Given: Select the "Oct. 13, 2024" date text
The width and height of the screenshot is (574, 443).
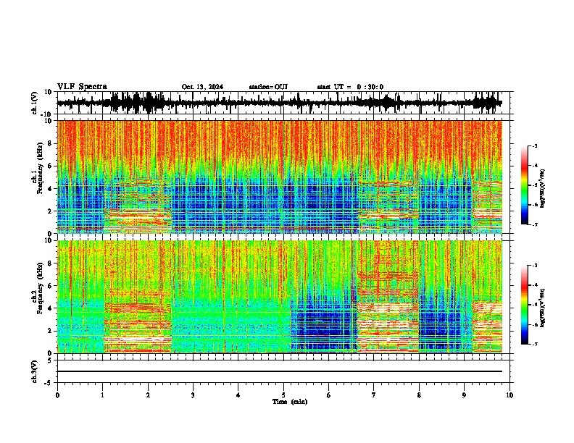Looking at the screenshot, I should (202, 87).
